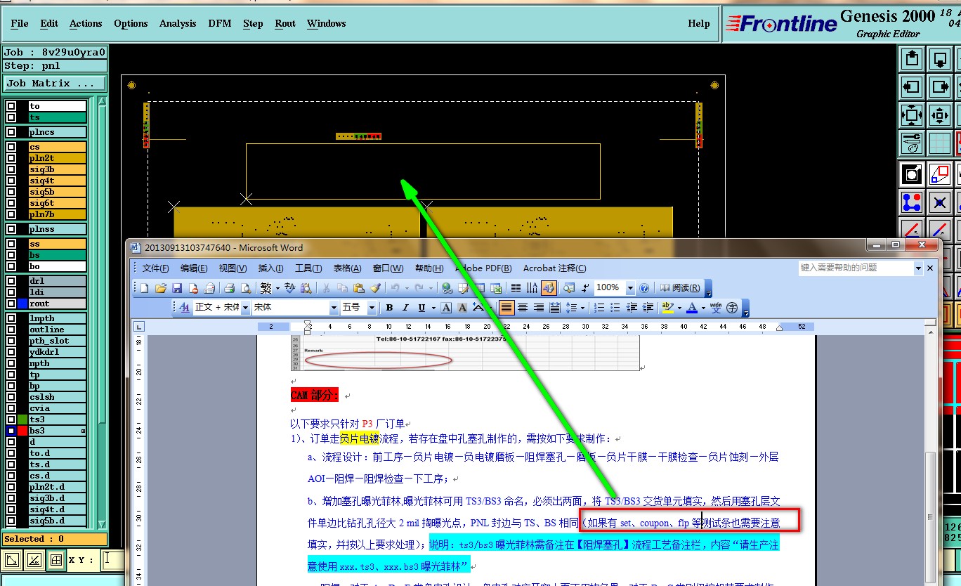The width and height of the screenshot is (961, 586).
Task: Click the format painter brush icon
Action: [375, 288]
